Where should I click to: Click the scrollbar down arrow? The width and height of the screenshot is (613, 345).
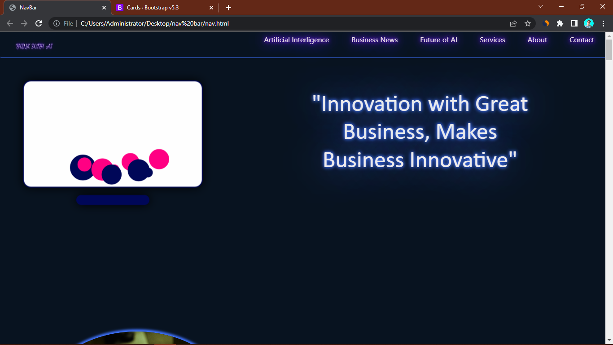pyautogui.click(x=609, y=340)
